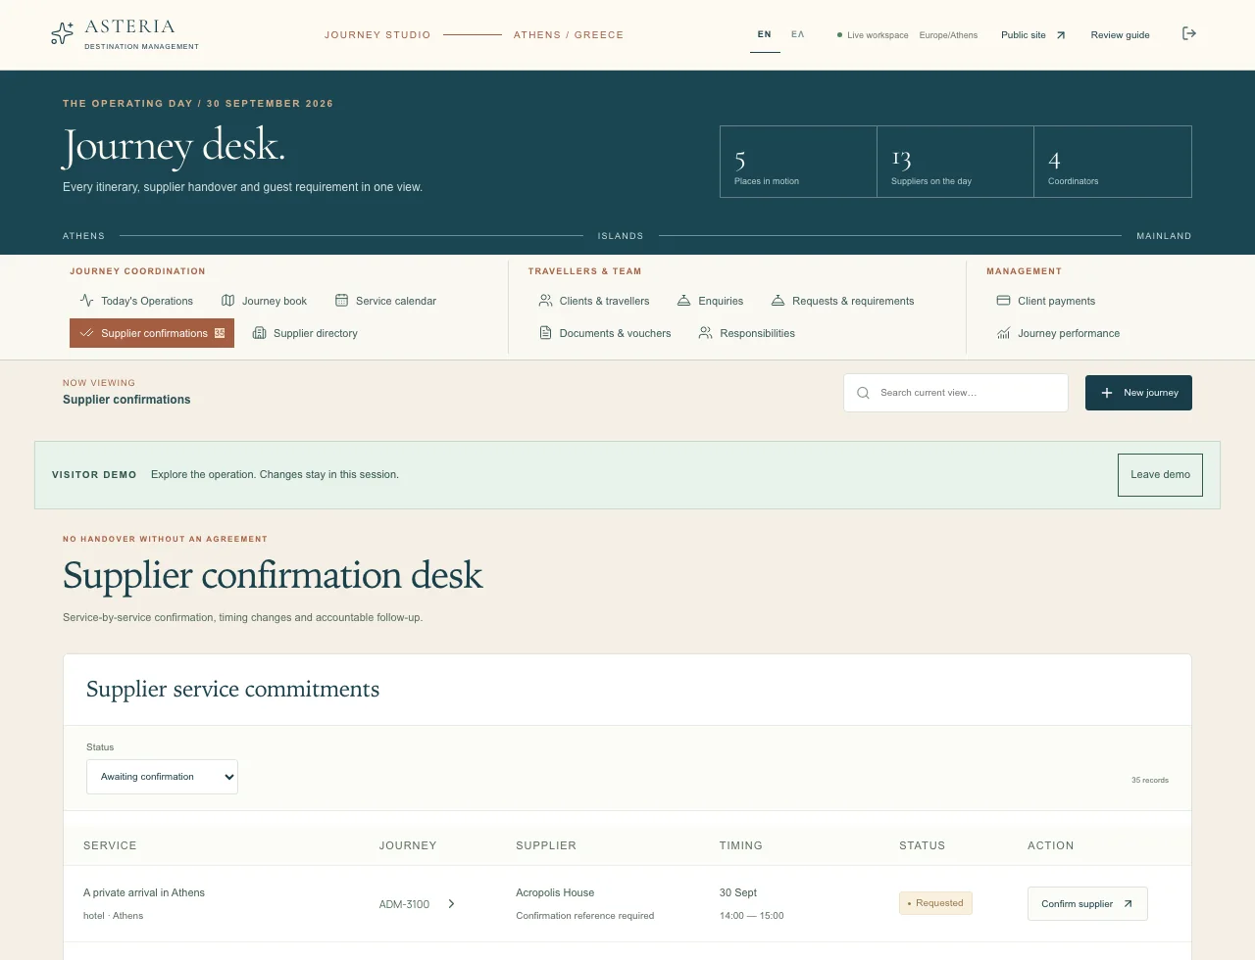Viewport: 1255px width, 960px height.
Task: Click the Journey performance chart icon
Action: pos(1003,333)
